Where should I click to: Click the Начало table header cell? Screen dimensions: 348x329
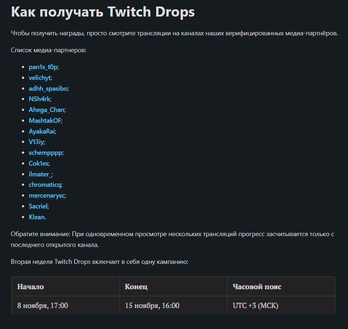(65, 287)
